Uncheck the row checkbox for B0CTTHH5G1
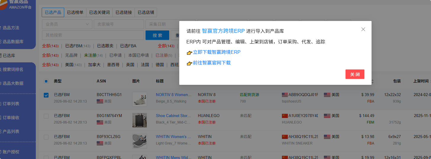Screen dimensions: 431x159 point(46,95)
